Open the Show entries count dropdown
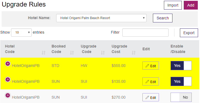200x103 pixels. click(21, 33)
